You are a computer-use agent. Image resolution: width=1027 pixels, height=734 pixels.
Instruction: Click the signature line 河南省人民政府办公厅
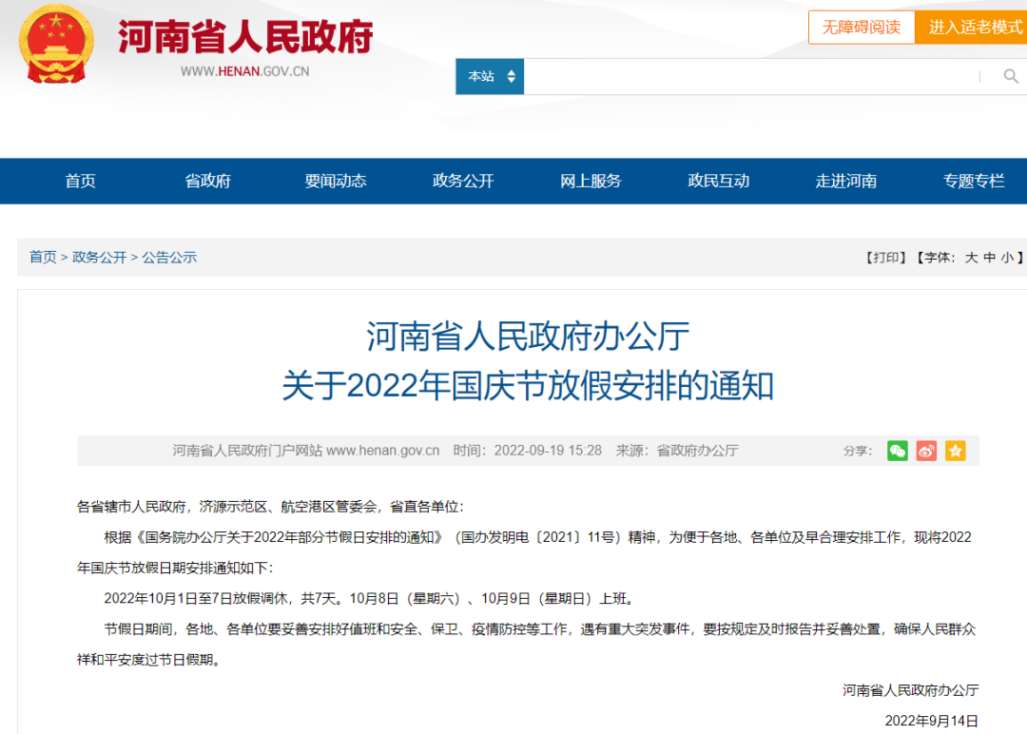pos(910,690)
